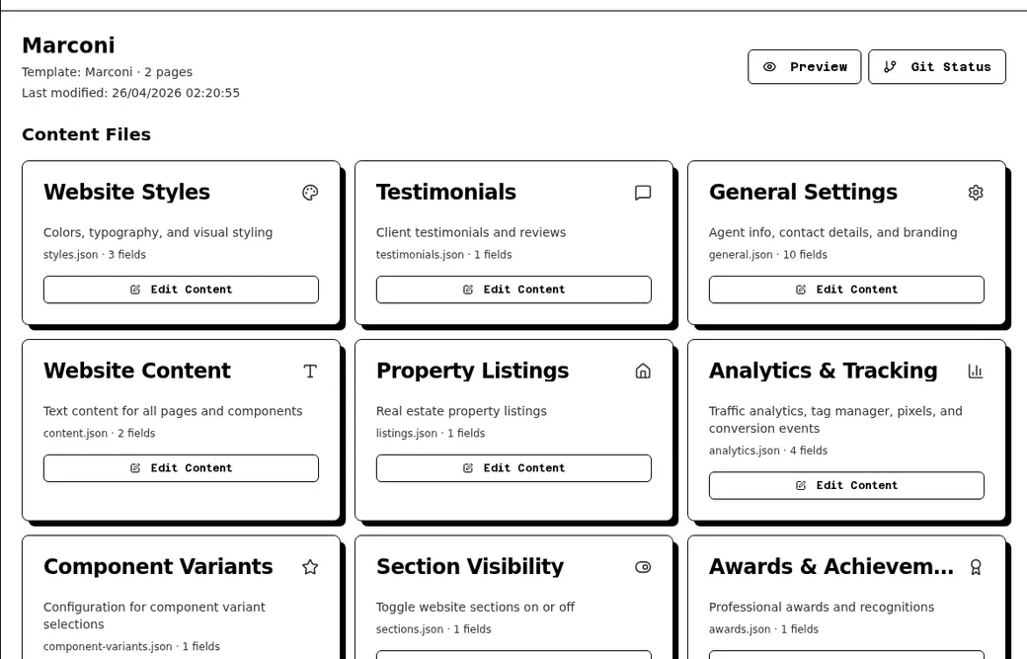Edit Content for General Settings
1027x659 pixels.
point(846,289)
